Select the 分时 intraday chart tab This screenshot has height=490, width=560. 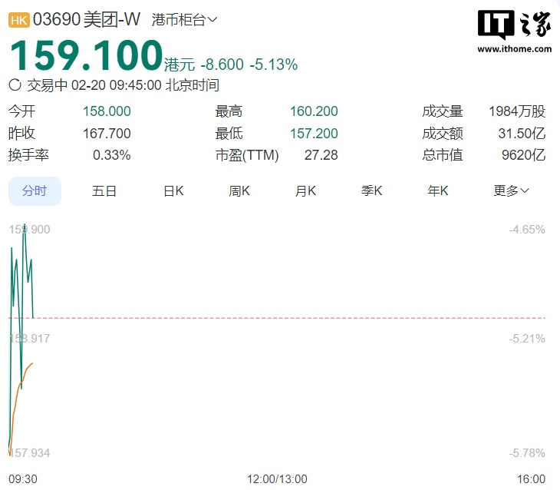(x=35, y=191)
